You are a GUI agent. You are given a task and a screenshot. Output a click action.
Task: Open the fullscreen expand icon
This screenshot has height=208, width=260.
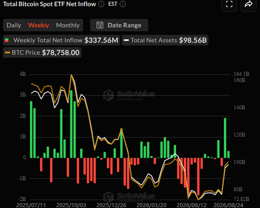229,4
